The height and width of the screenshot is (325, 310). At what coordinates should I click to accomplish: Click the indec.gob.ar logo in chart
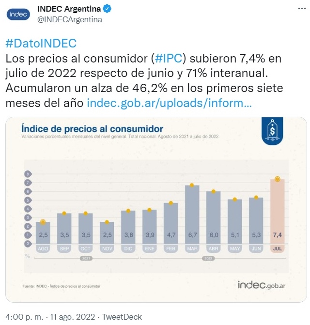tap(261, 285)
